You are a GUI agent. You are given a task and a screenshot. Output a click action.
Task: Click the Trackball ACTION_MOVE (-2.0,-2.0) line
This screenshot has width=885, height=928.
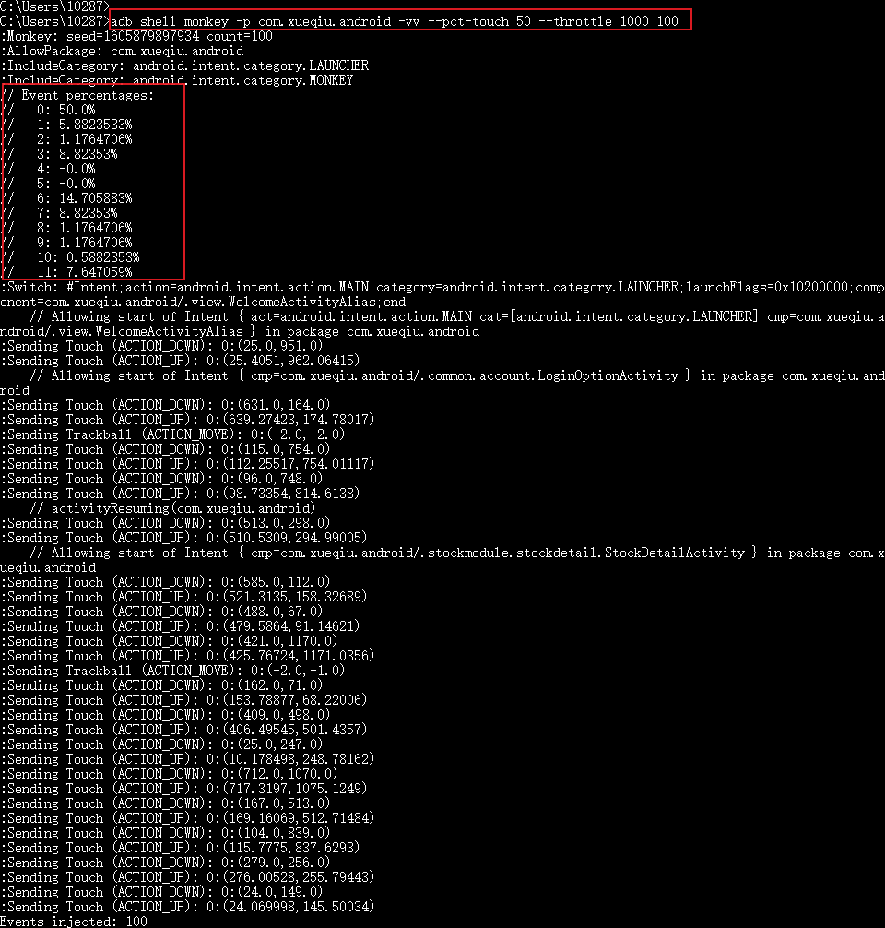172,434
